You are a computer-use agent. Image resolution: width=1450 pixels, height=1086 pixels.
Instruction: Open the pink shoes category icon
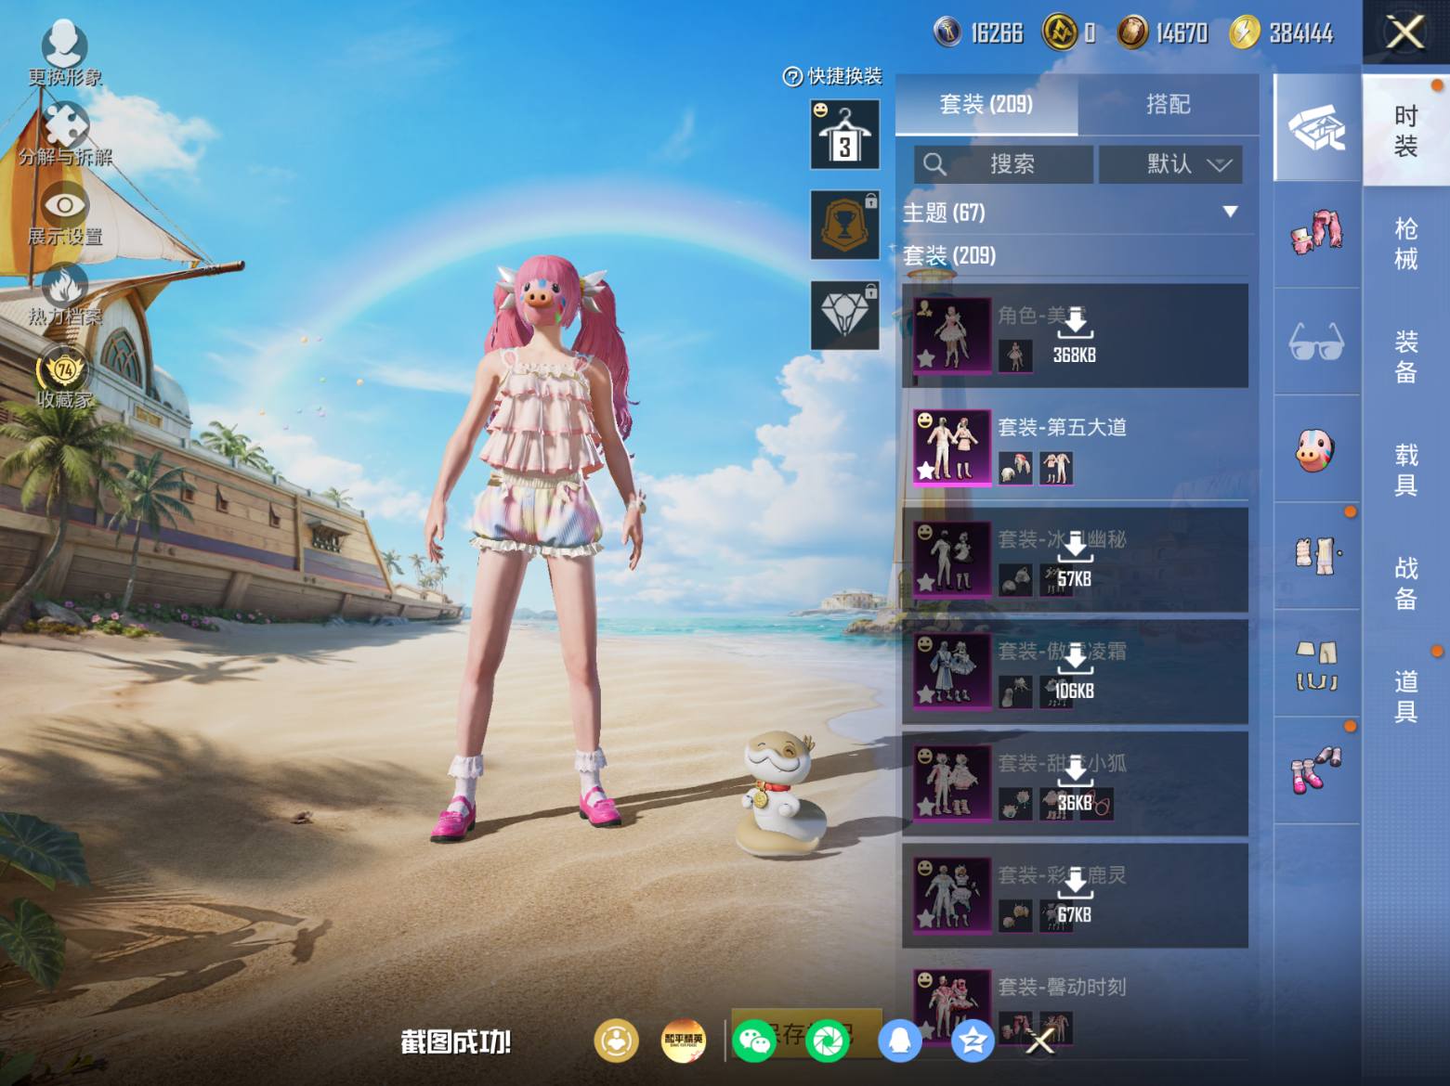tap(1316, 770)
